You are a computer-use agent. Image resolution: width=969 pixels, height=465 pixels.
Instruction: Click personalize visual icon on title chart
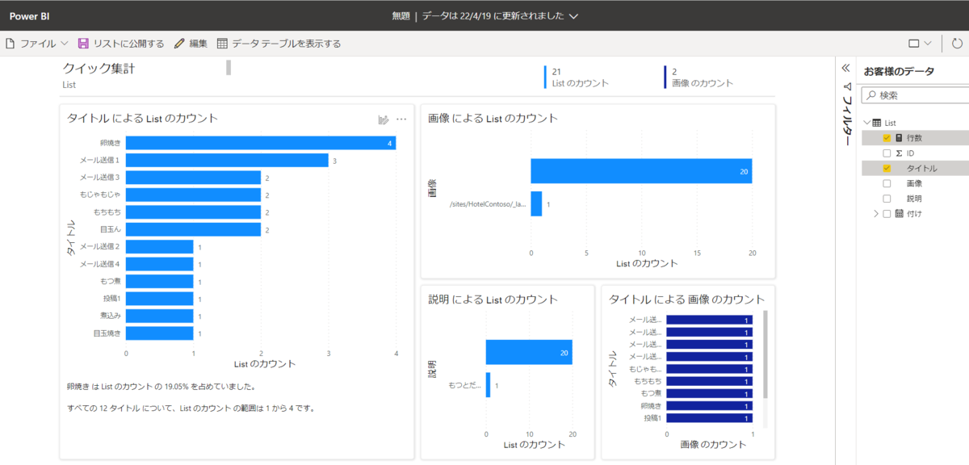point(384,119)
